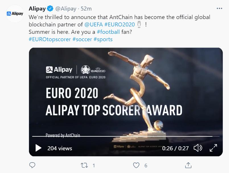Retweet this Alipay tweet
This screenshot has height=173, width=229.
pyautogui.click(x=84, y=165)
